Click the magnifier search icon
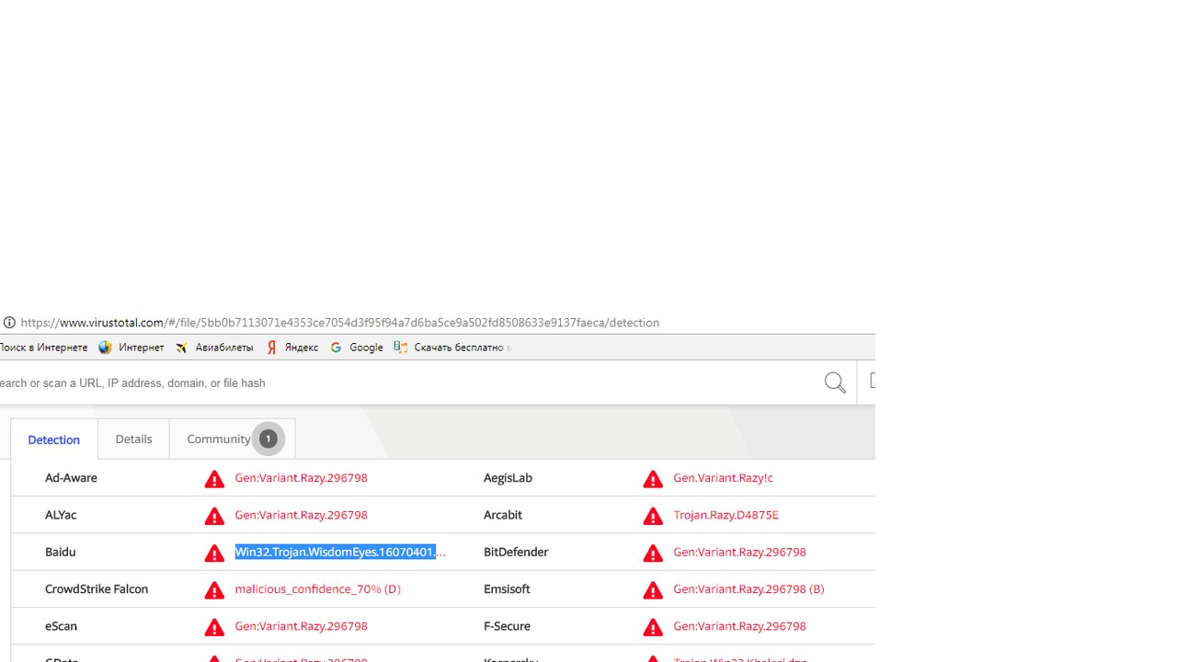 834,382
